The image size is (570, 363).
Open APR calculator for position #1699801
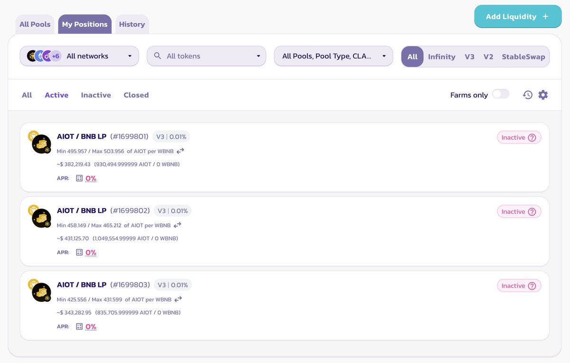[79, 178]
